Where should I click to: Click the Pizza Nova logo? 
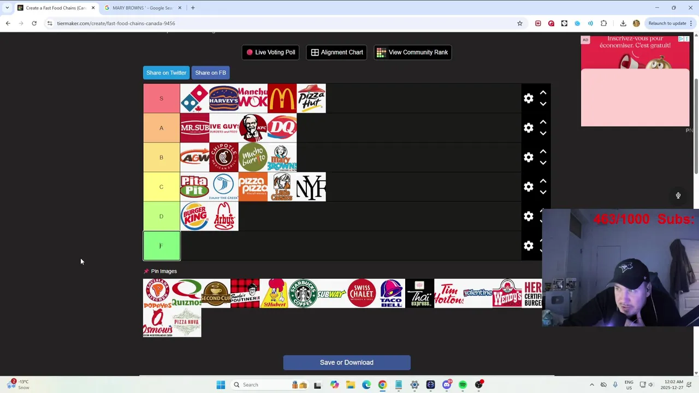(187, 323)
